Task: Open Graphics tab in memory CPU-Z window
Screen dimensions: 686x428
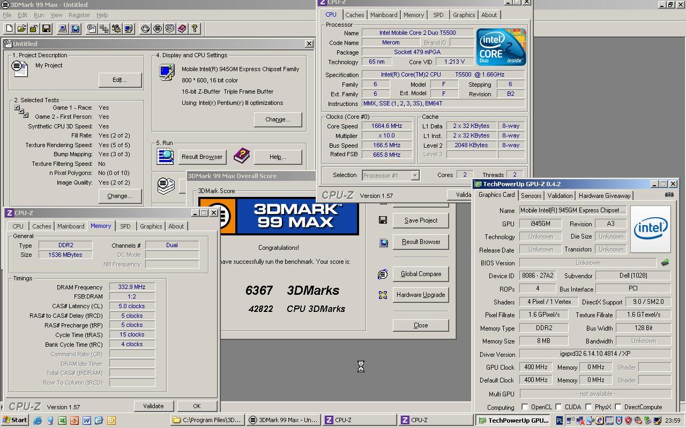Action: pos(151,226)
